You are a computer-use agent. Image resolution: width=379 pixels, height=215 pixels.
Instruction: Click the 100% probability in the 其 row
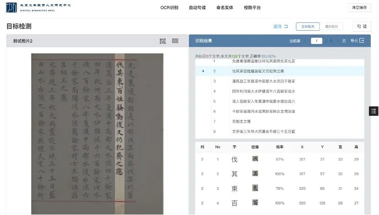279,174
